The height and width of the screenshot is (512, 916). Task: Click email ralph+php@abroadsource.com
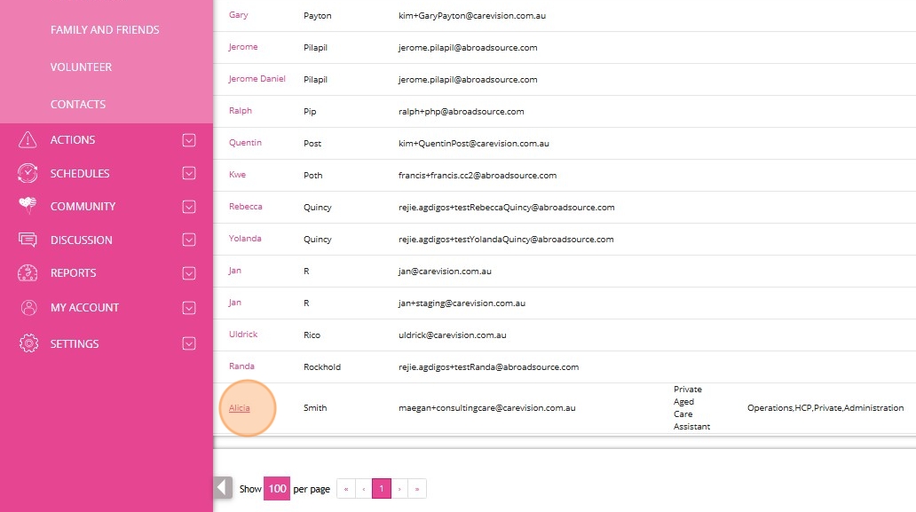pyautogui.click(x=461, y=112)
